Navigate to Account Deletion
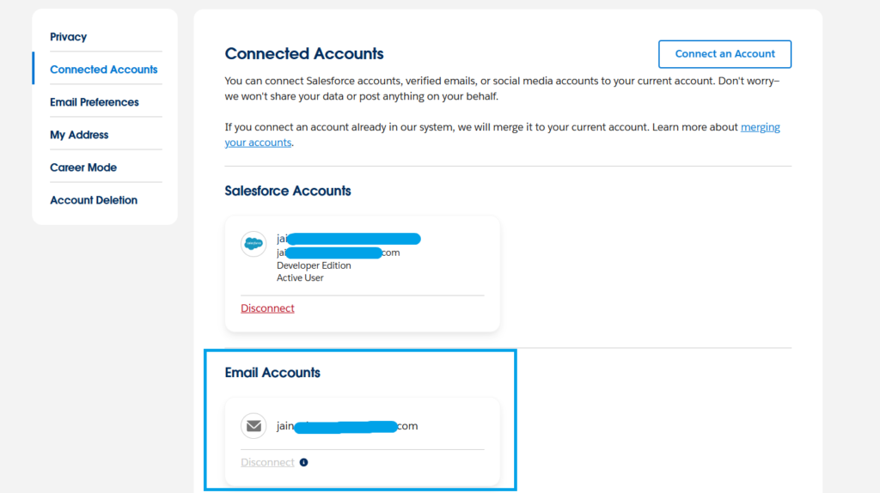880x493 pixels. [94, 200]
